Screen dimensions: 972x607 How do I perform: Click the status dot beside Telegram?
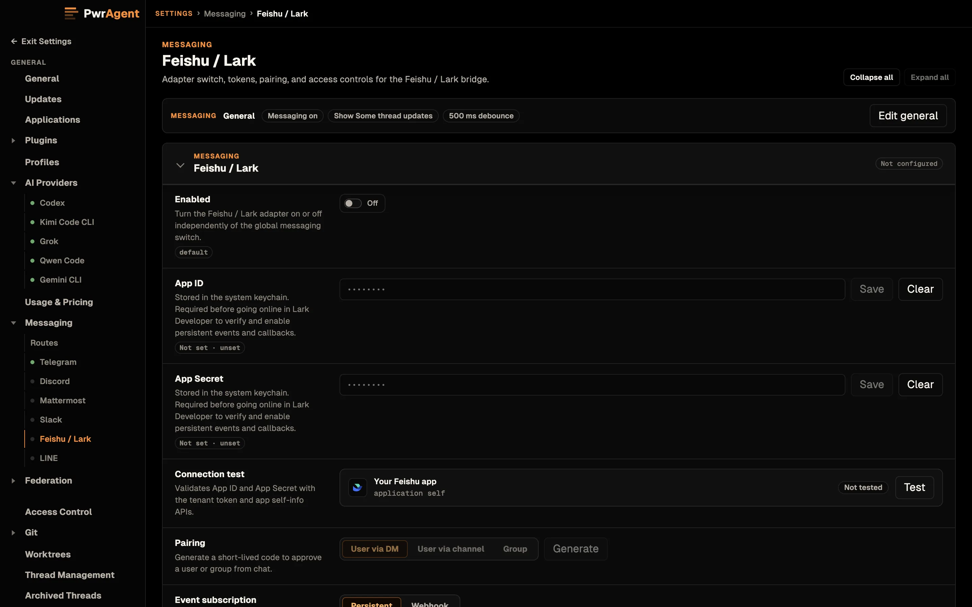point(32,362)
